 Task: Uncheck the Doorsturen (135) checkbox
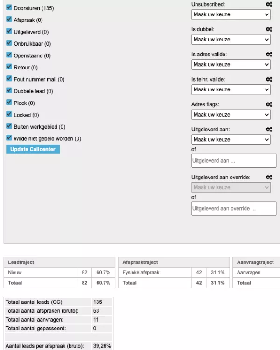coord(9,8)
